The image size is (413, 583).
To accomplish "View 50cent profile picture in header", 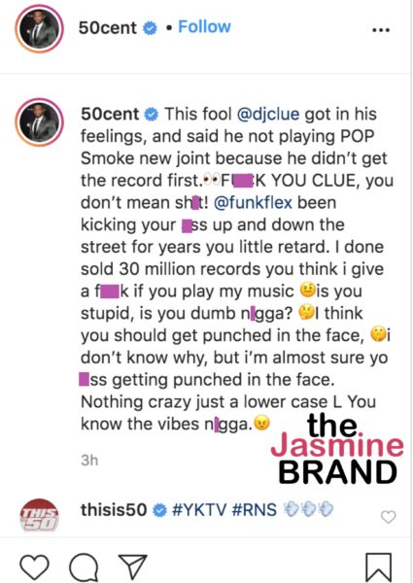I will click(39, 28).
